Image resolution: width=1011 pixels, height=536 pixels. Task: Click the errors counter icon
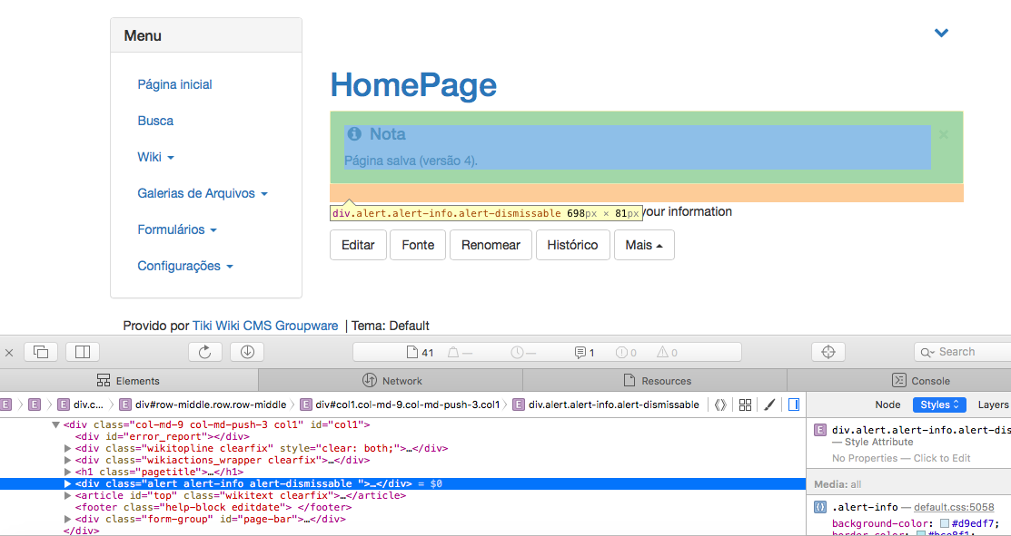pos(626,353)
